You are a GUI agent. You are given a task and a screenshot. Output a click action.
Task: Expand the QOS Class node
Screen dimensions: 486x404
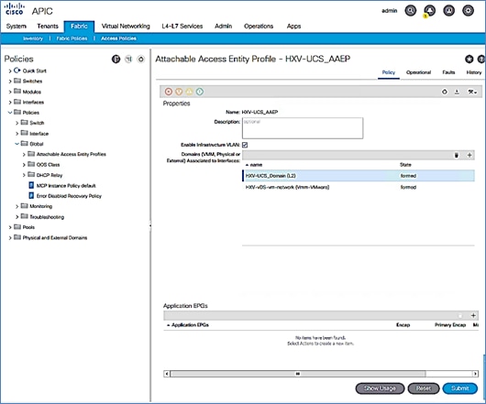pyautogui.click(x=24, y=165)
